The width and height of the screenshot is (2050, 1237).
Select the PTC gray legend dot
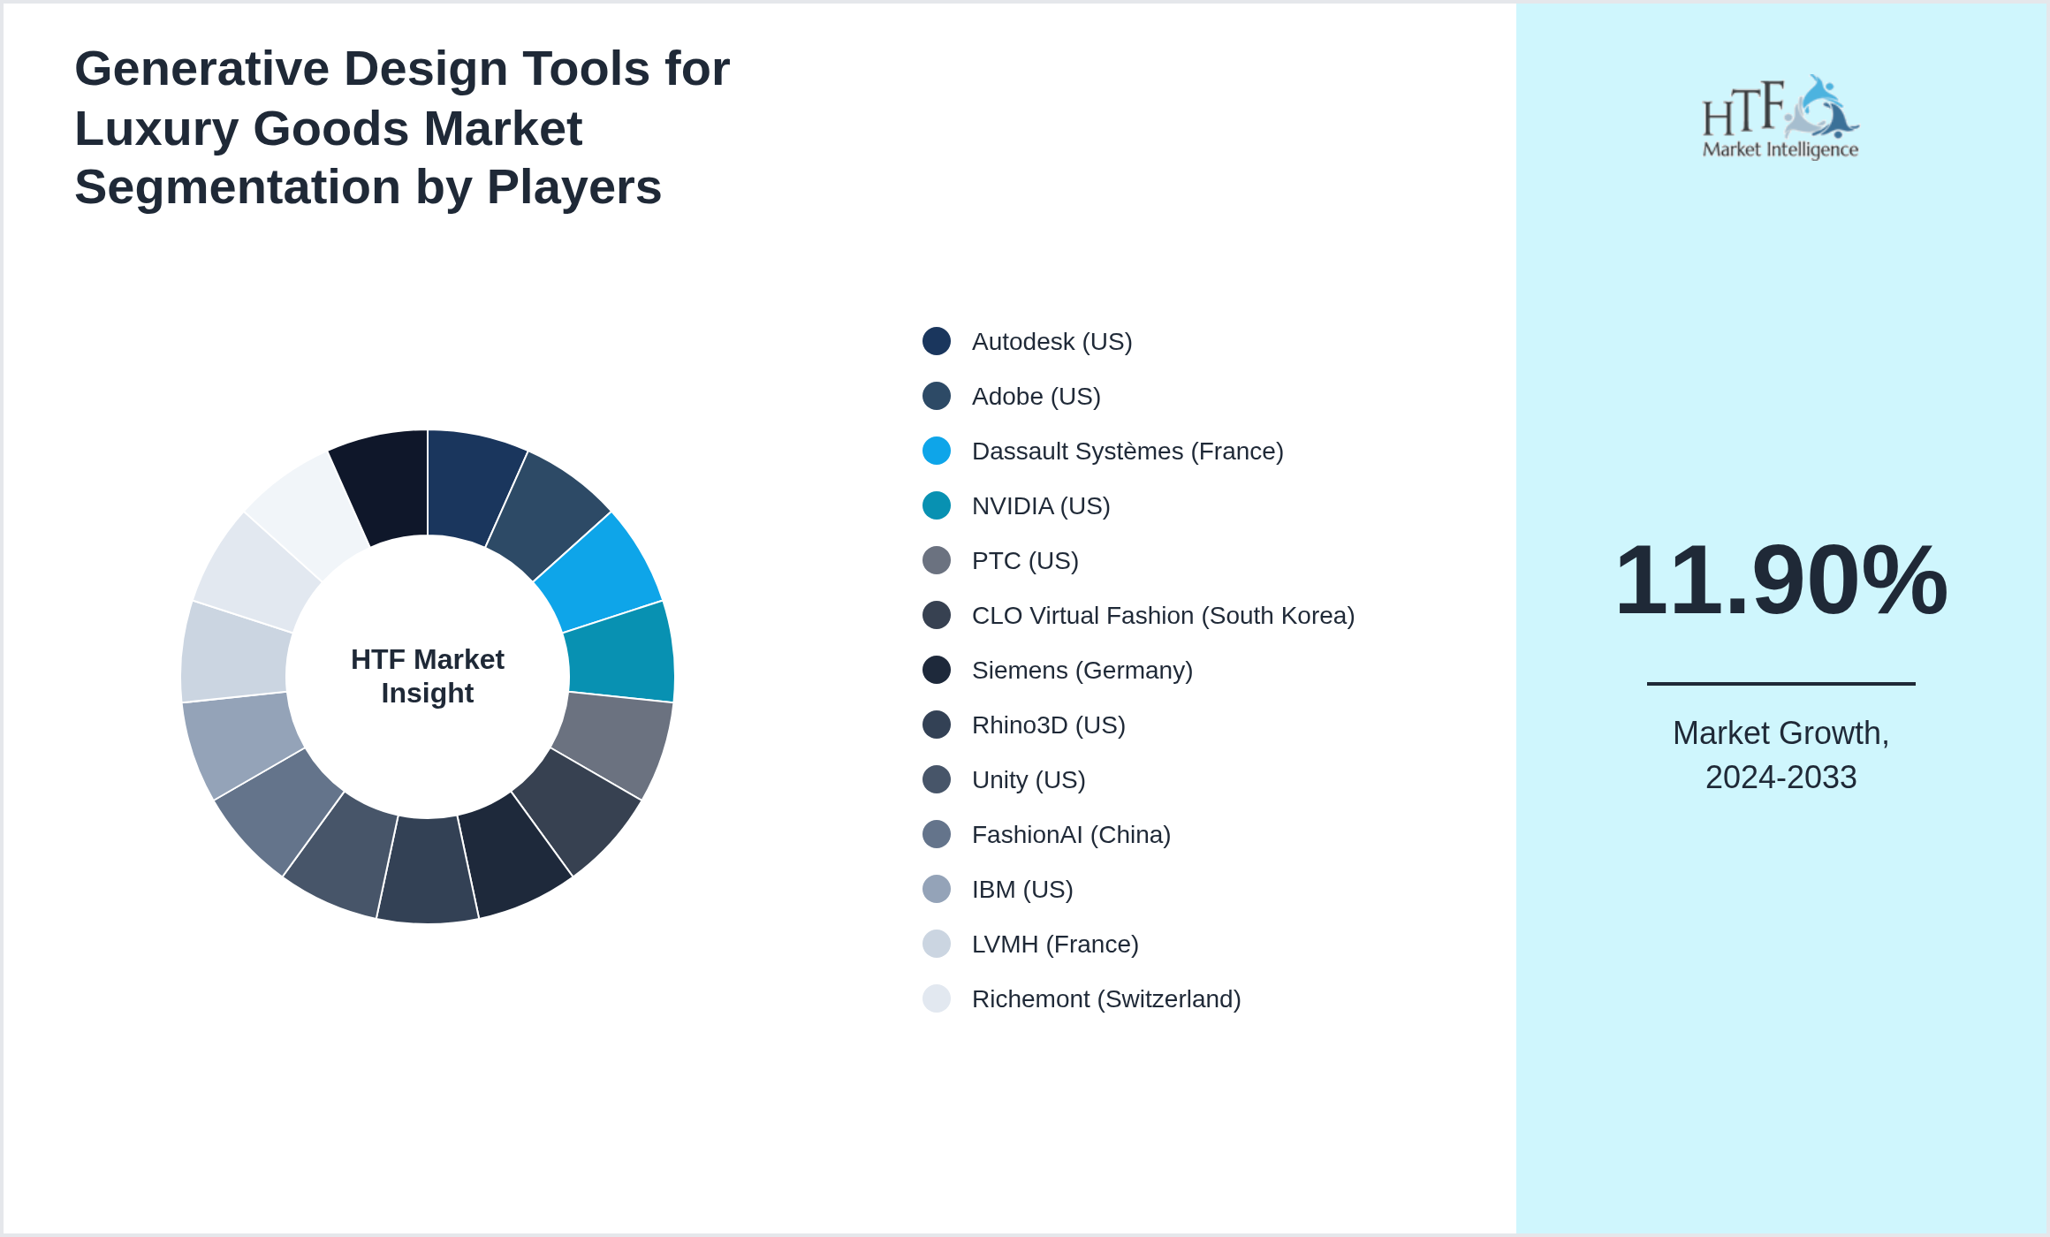[x=935, y=560]
